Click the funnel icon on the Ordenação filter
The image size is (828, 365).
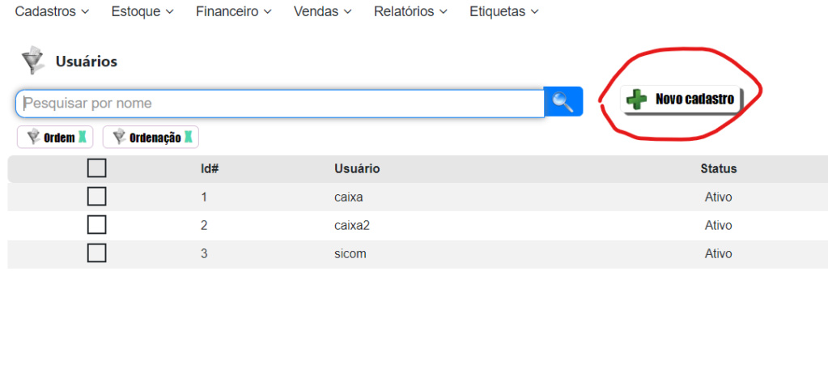(x=119, y=137)
